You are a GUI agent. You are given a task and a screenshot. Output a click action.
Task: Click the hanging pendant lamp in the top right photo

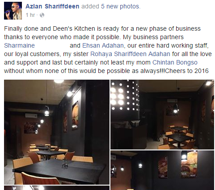[176, 108]
